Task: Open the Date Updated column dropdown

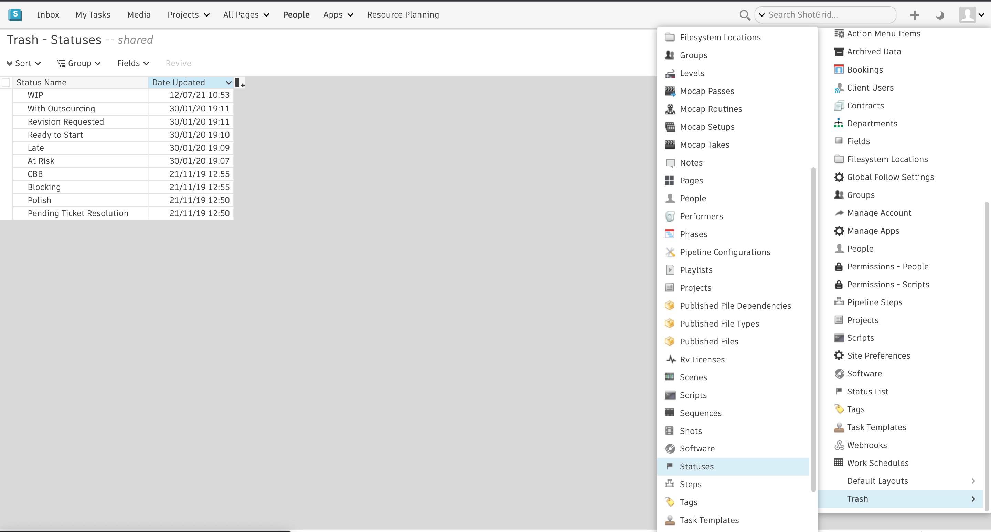Action: [228, 83]
